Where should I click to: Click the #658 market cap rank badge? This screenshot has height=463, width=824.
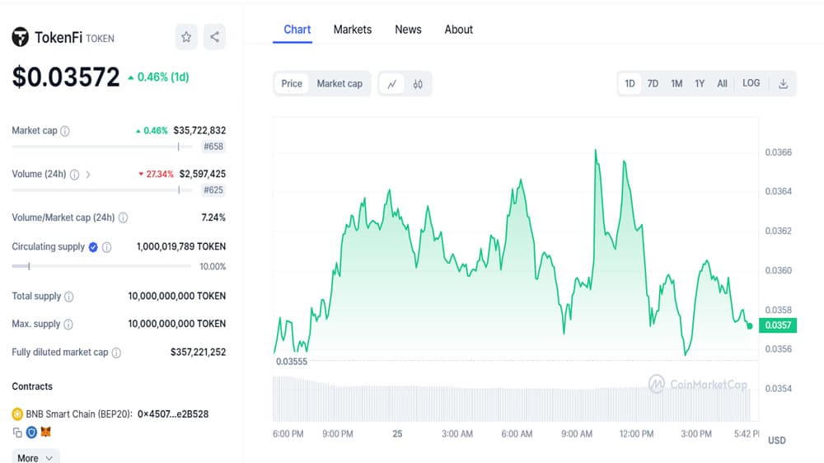213,147
